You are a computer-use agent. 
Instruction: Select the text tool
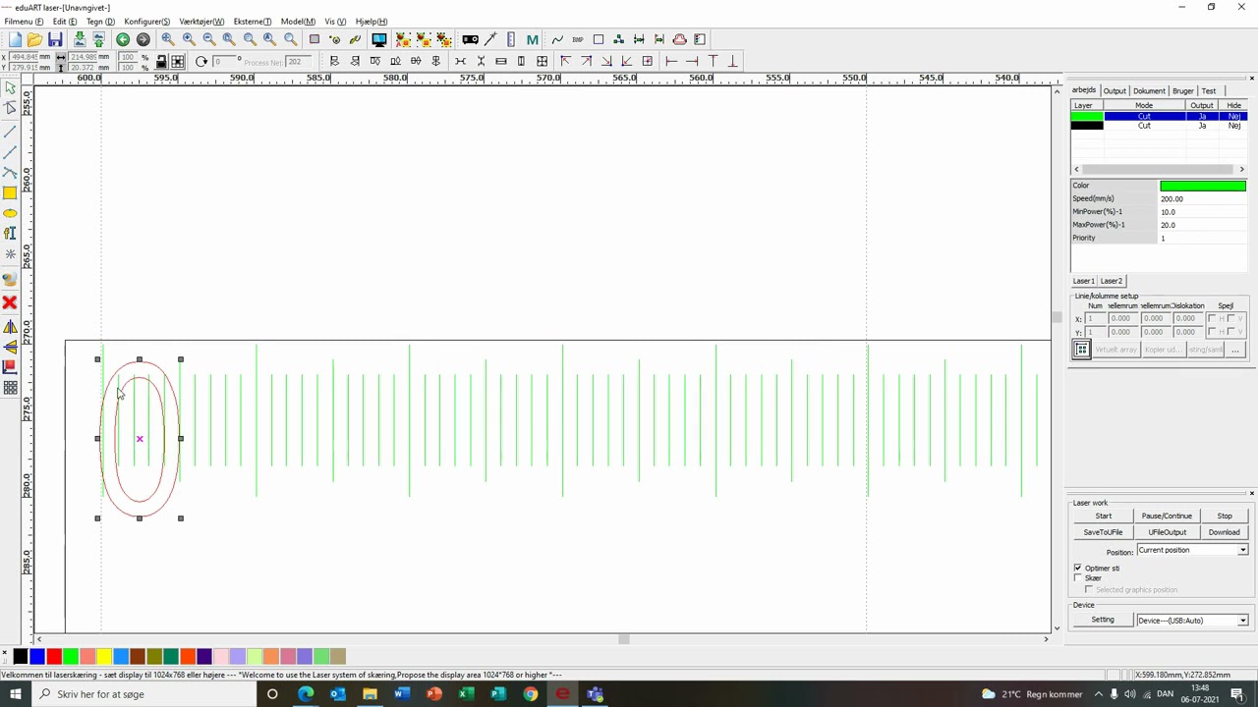[10, 234]
